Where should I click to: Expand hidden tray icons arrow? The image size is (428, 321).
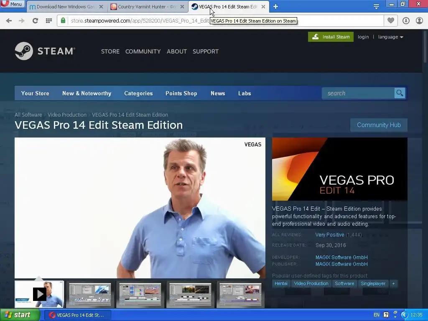point(404,315)
